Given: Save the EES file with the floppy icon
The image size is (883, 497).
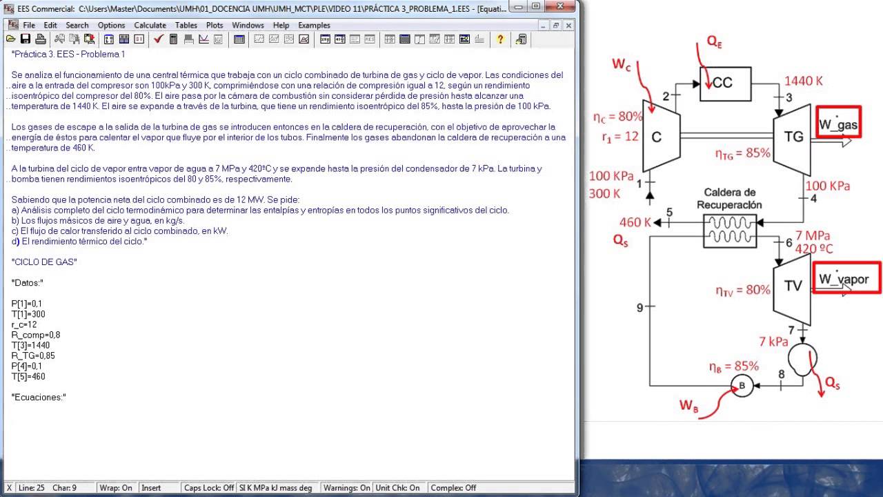Looking at the screenshot, I should 26,39.
